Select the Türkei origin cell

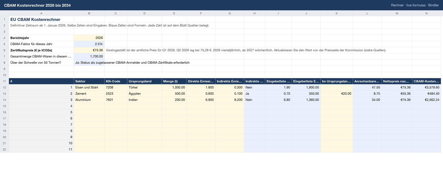[145, 87]
